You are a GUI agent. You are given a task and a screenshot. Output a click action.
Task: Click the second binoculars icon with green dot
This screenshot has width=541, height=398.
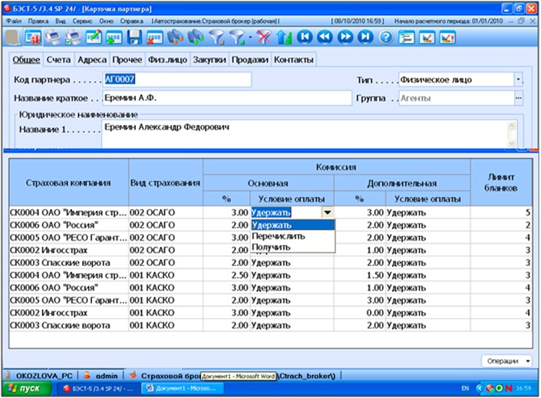click(x=196, y=38)
